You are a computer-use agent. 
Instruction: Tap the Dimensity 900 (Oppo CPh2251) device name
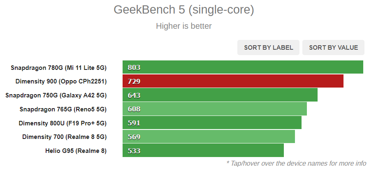[x=61, y=81]
